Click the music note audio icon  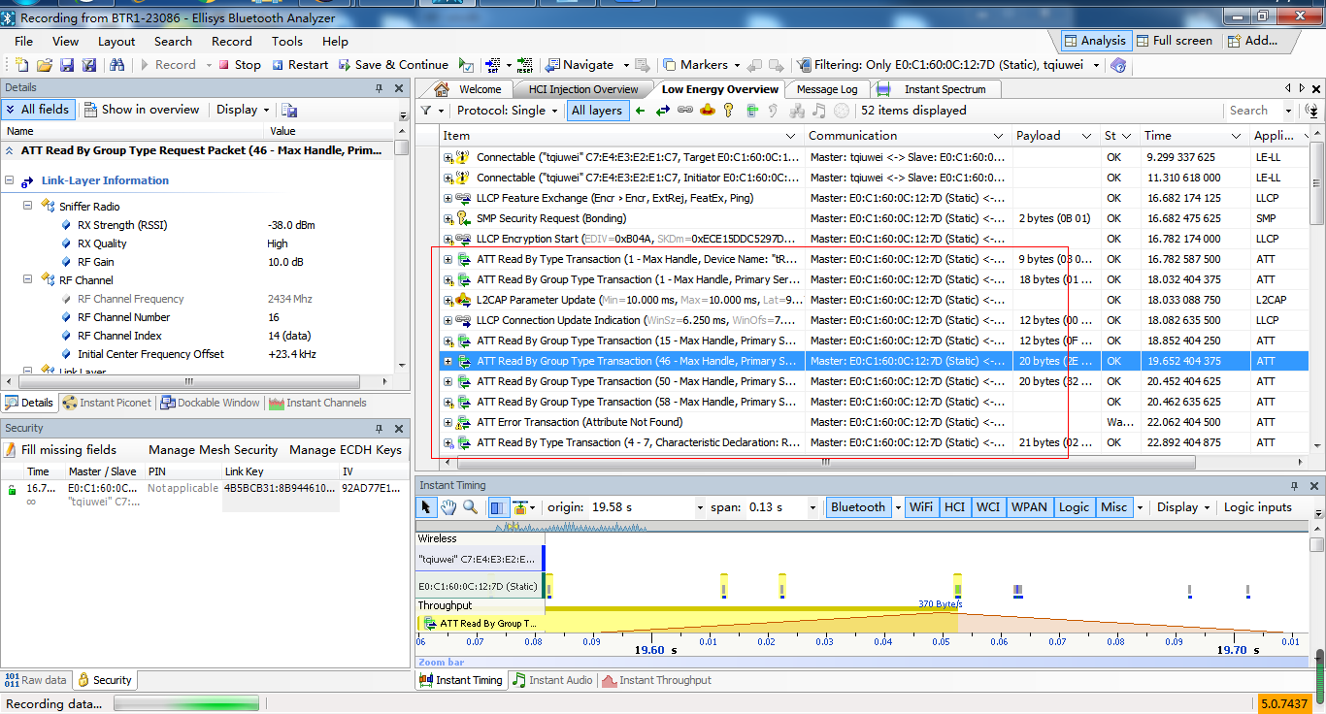pyautogui.click(x=819, y=111)
